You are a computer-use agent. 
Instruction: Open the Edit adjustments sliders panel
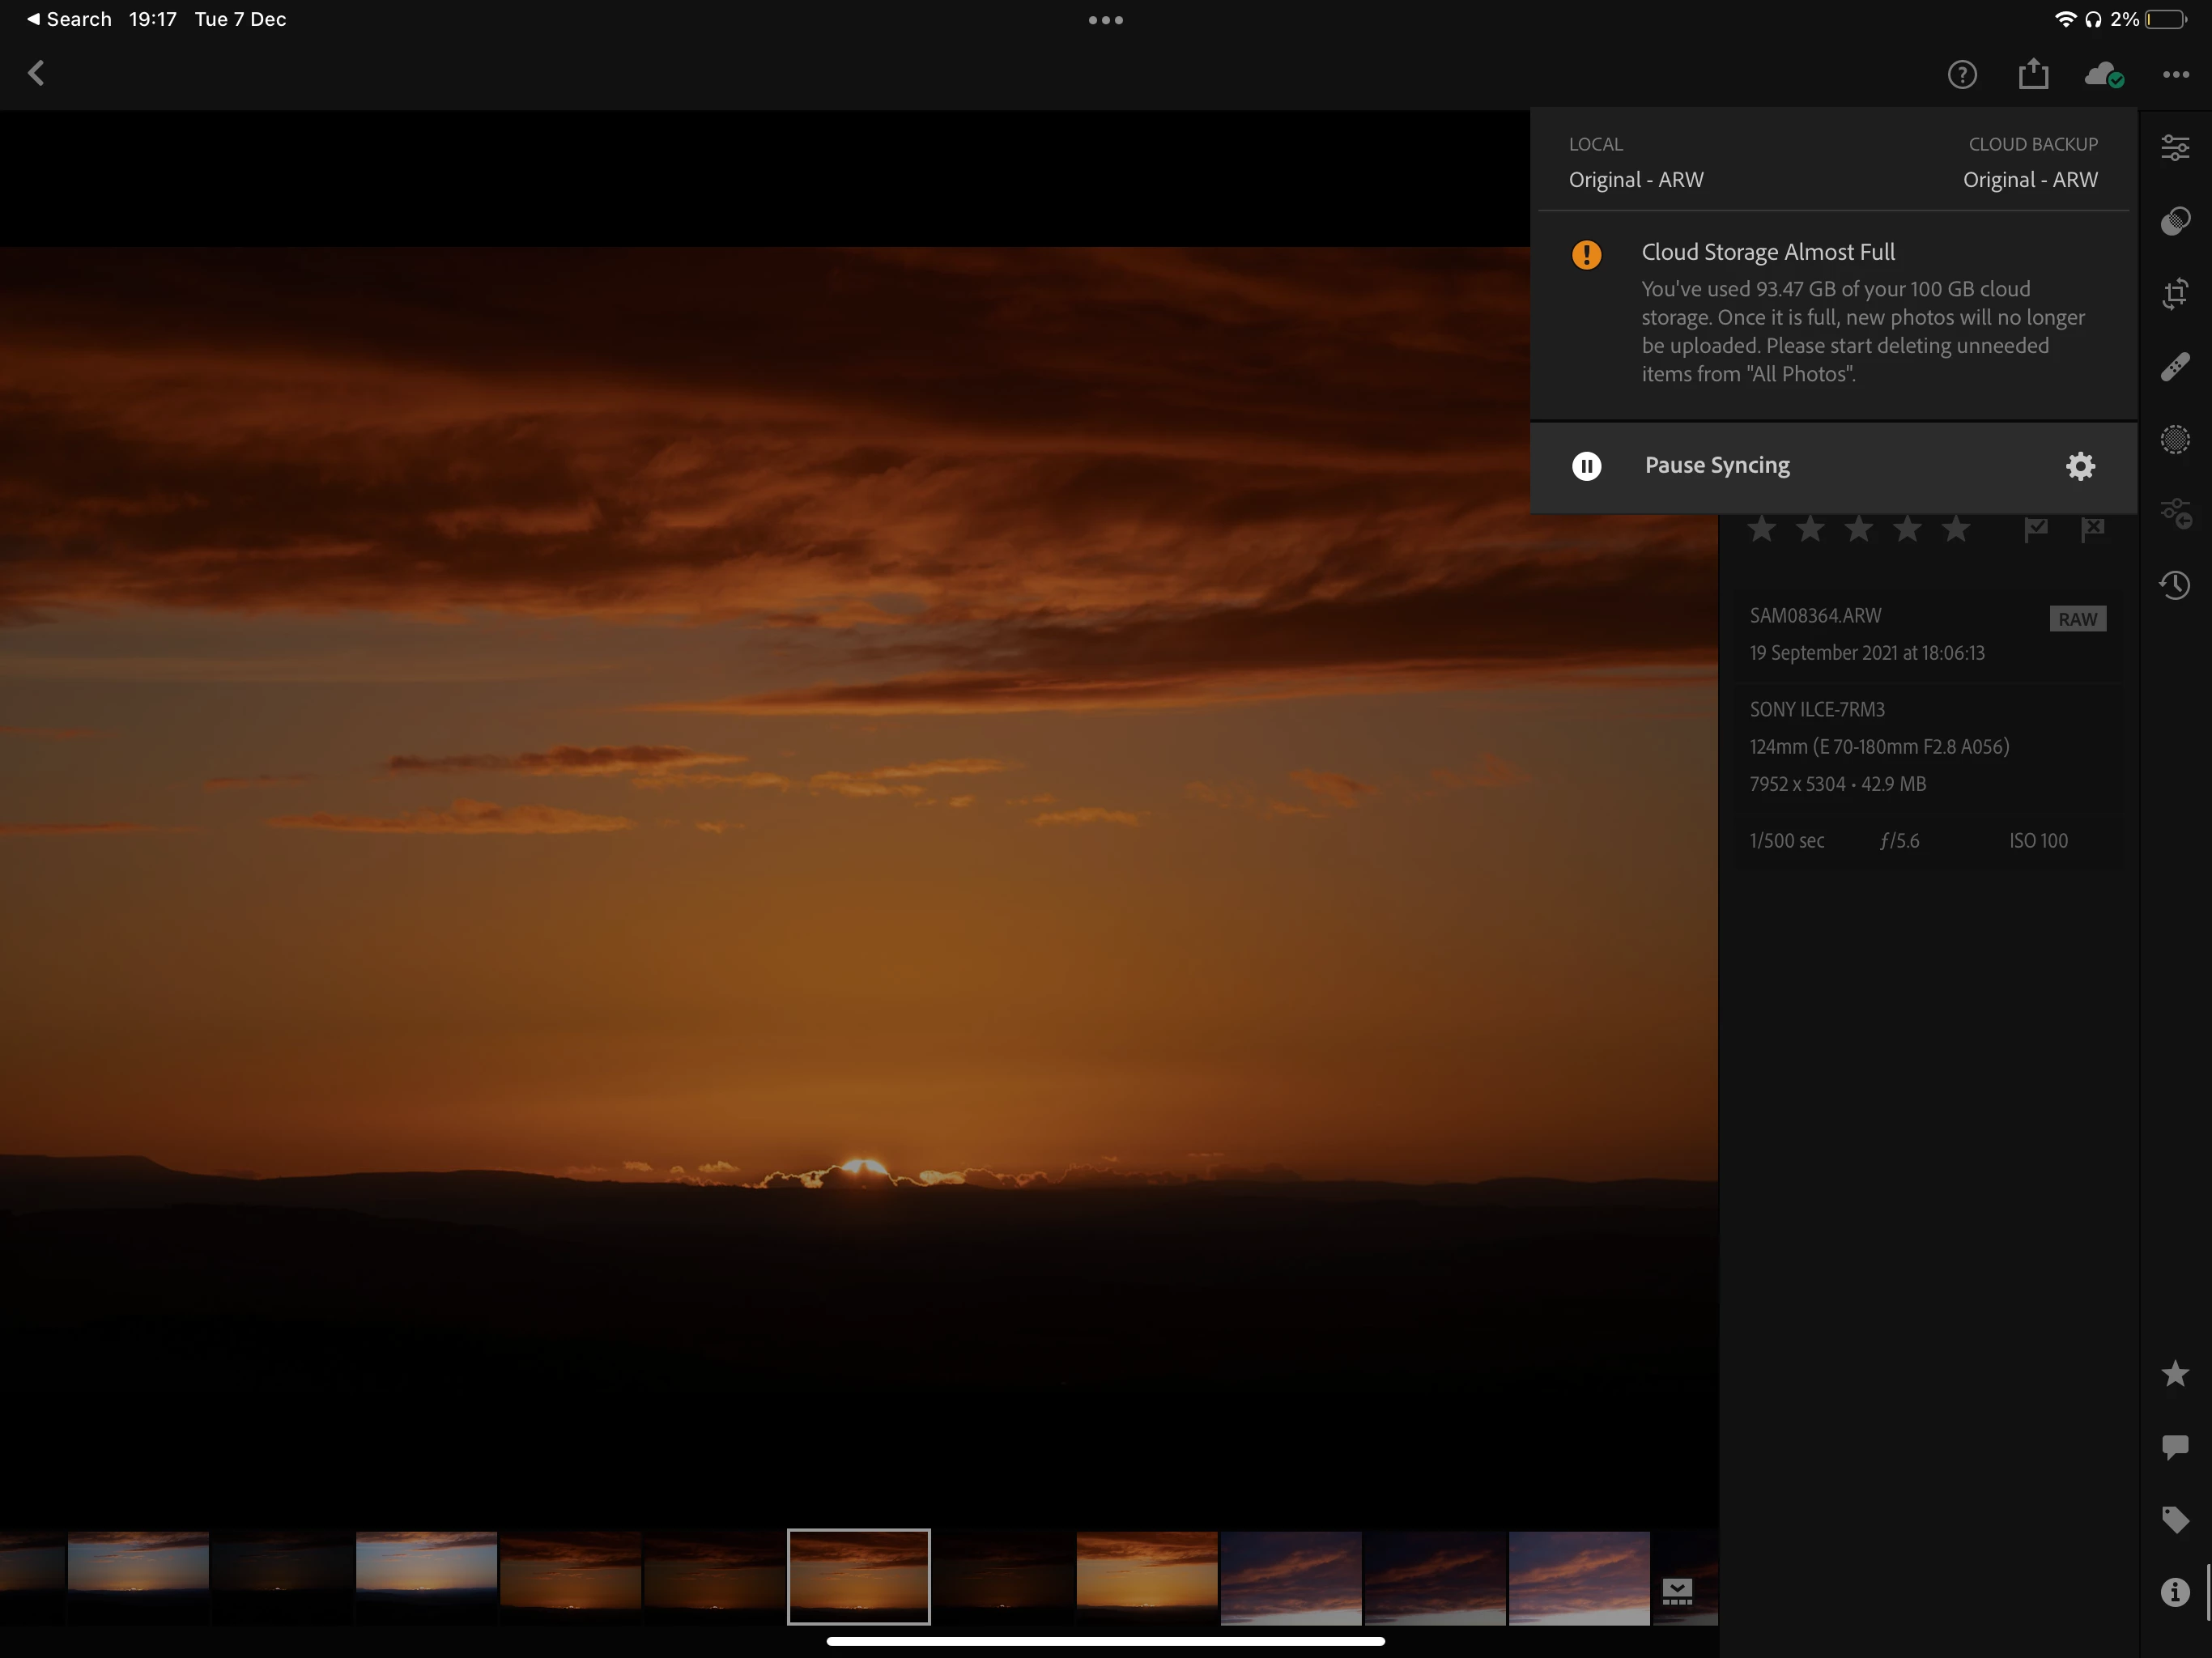2174,148
